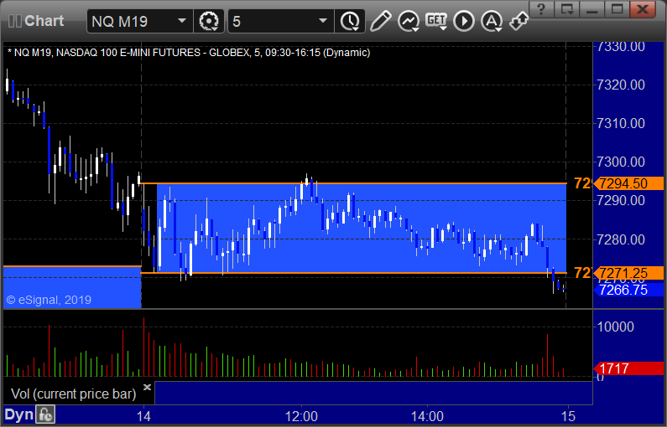Open the time template clock menu

[350, 21]
